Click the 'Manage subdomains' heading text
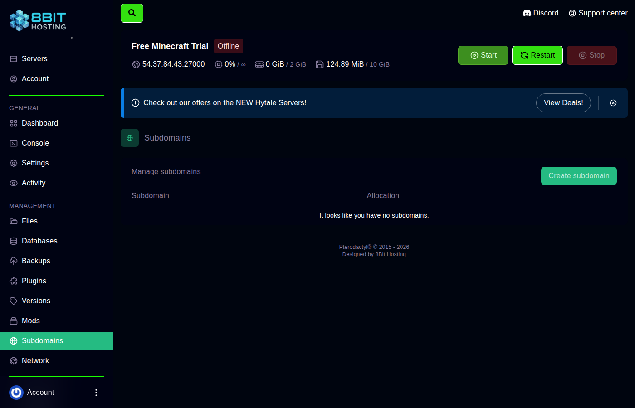 point(166,172)
